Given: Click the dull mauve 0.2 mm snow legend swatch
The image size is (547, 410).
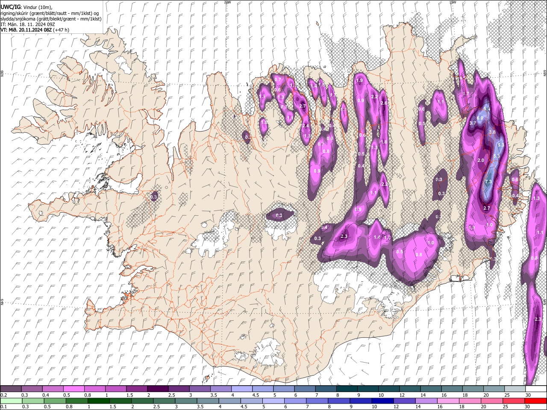Looking at the screenshot, I should tap(11, 389).
